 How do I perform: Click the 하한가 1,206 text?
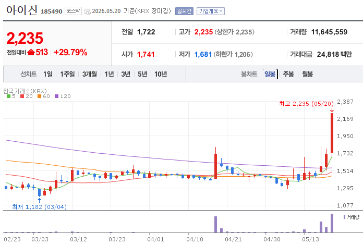coord(233,54)
